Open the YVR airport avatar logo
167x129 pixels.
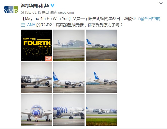tap(11, 10)
